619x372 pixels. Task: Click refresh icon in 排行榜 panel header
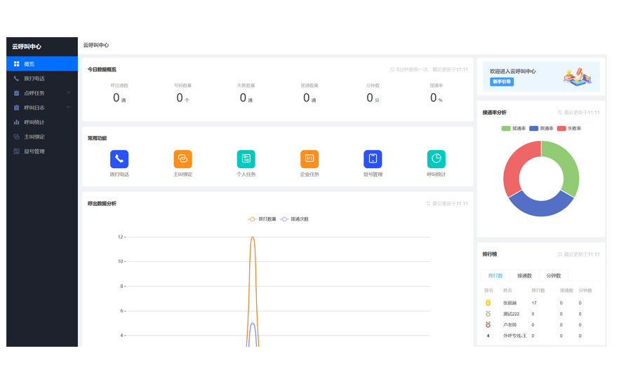(560, 254)
